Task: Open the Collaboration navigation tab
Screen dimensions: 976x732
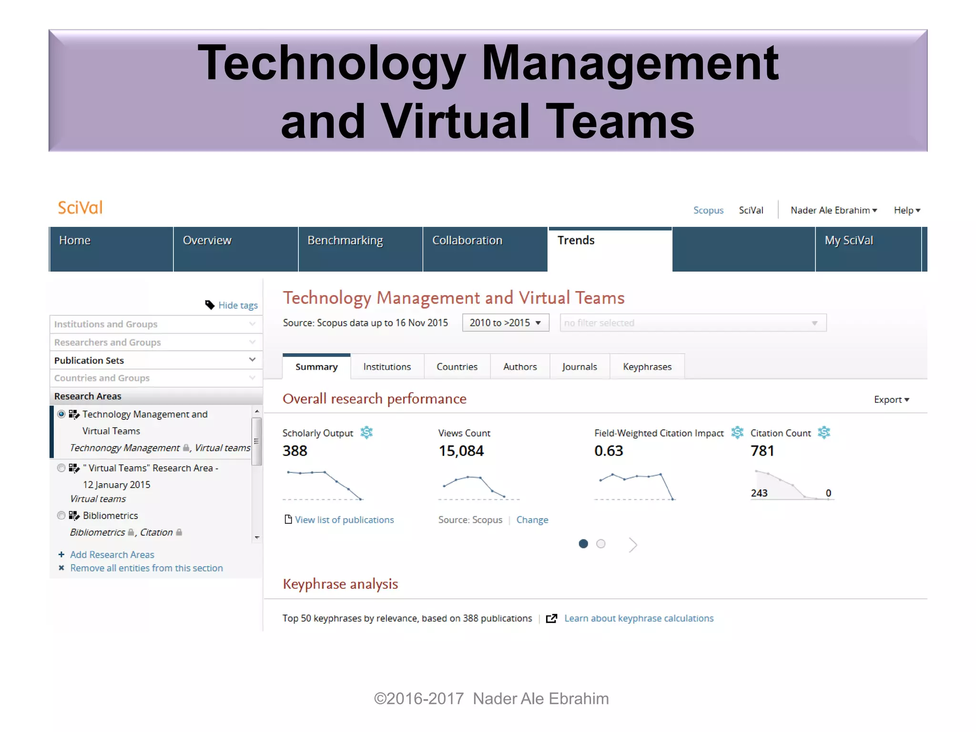Action: click(485, 249)
